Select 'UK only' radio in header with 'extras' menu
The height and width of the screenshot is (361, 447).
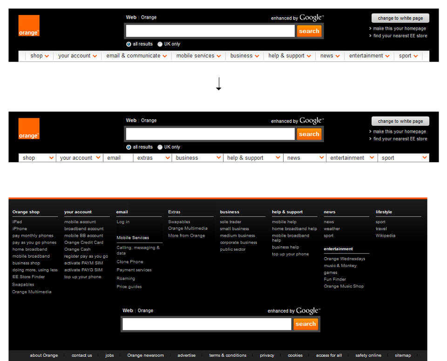click(160, 147)
